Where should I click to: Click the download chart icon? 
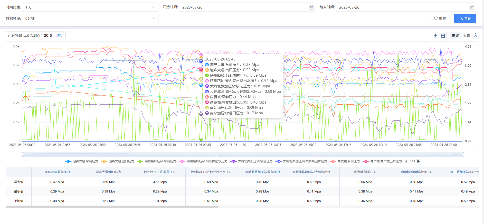point(435,35)
